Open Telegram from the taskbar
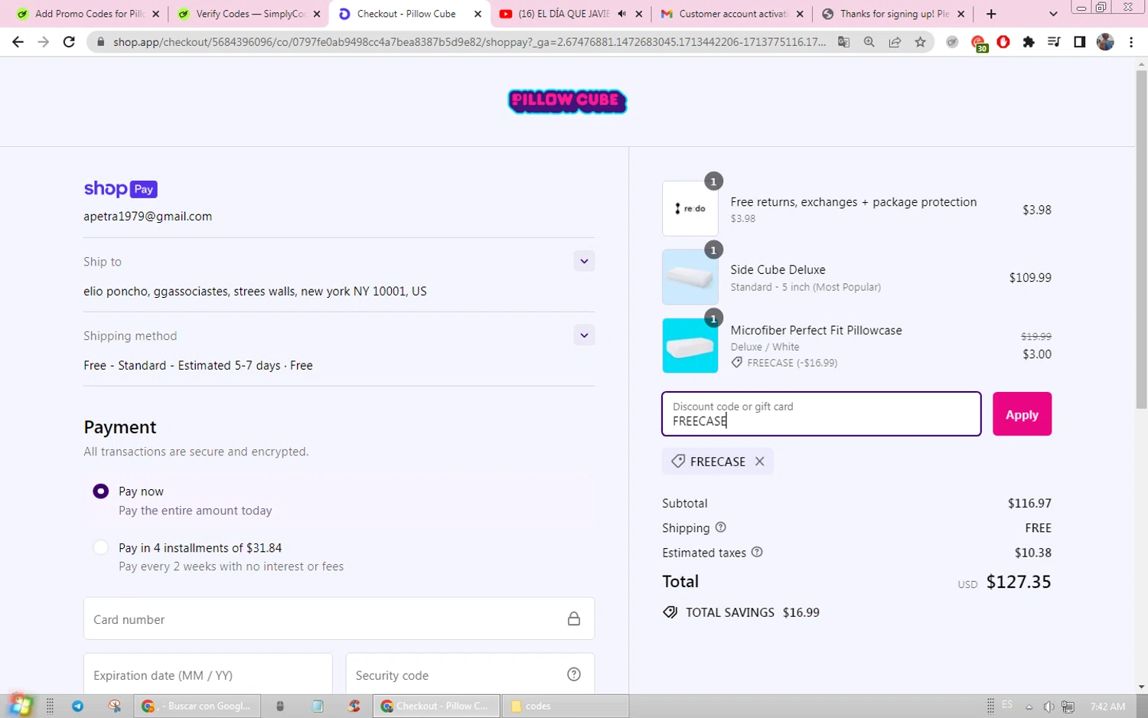This screenshot has height=718, width=1148. pos(77,706)
